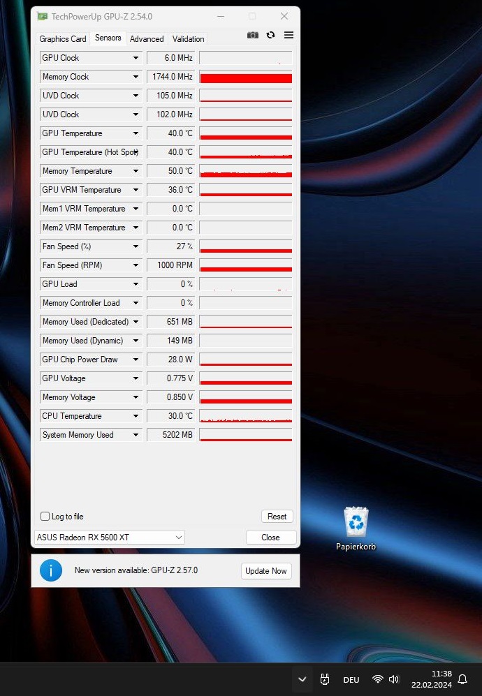The height and width of the screenshot is (696, 482).
Task: Click the GPU Temperature history graph
Action: [x=246, y=133]
